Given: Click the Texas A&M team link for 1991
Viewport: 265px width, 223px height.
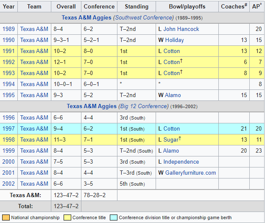Looking at the screenshot, I should [34, 51].
